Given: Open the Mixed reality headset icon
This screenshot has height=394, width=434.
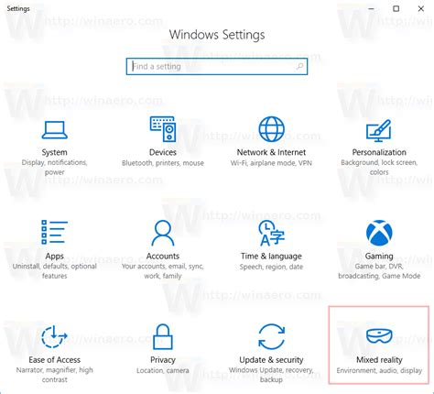Looking at the screenshot, I should 379,336.
